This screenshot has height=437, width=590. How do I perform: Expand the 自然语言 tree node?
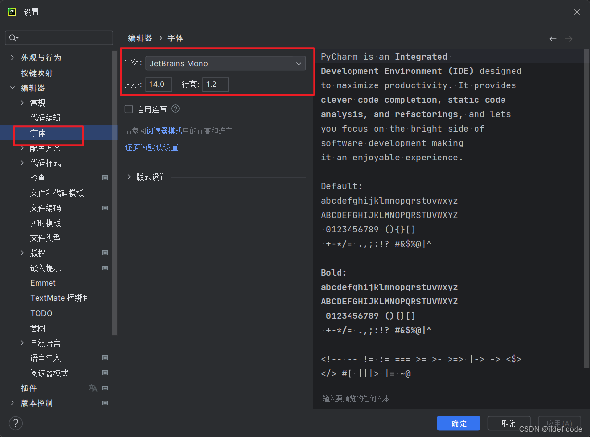(x=22, y=343)
